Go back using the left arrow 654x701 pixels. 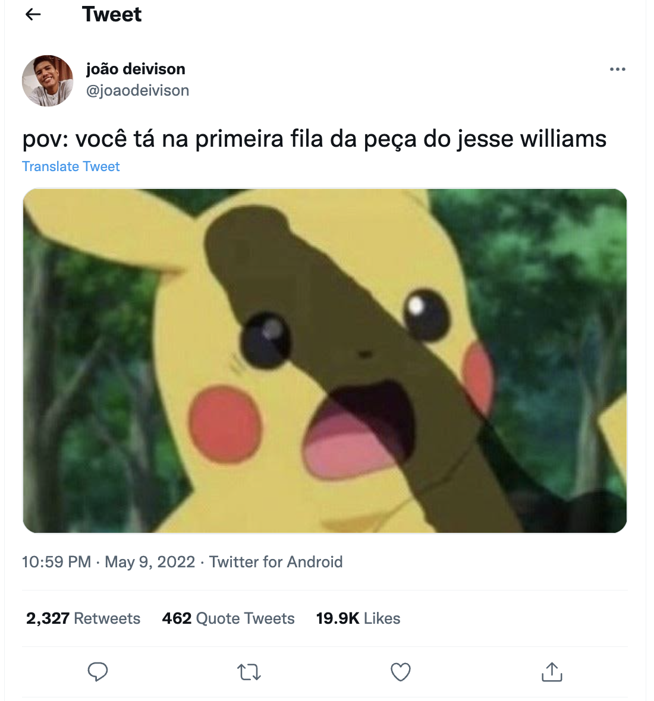click(x=33, y=14)
